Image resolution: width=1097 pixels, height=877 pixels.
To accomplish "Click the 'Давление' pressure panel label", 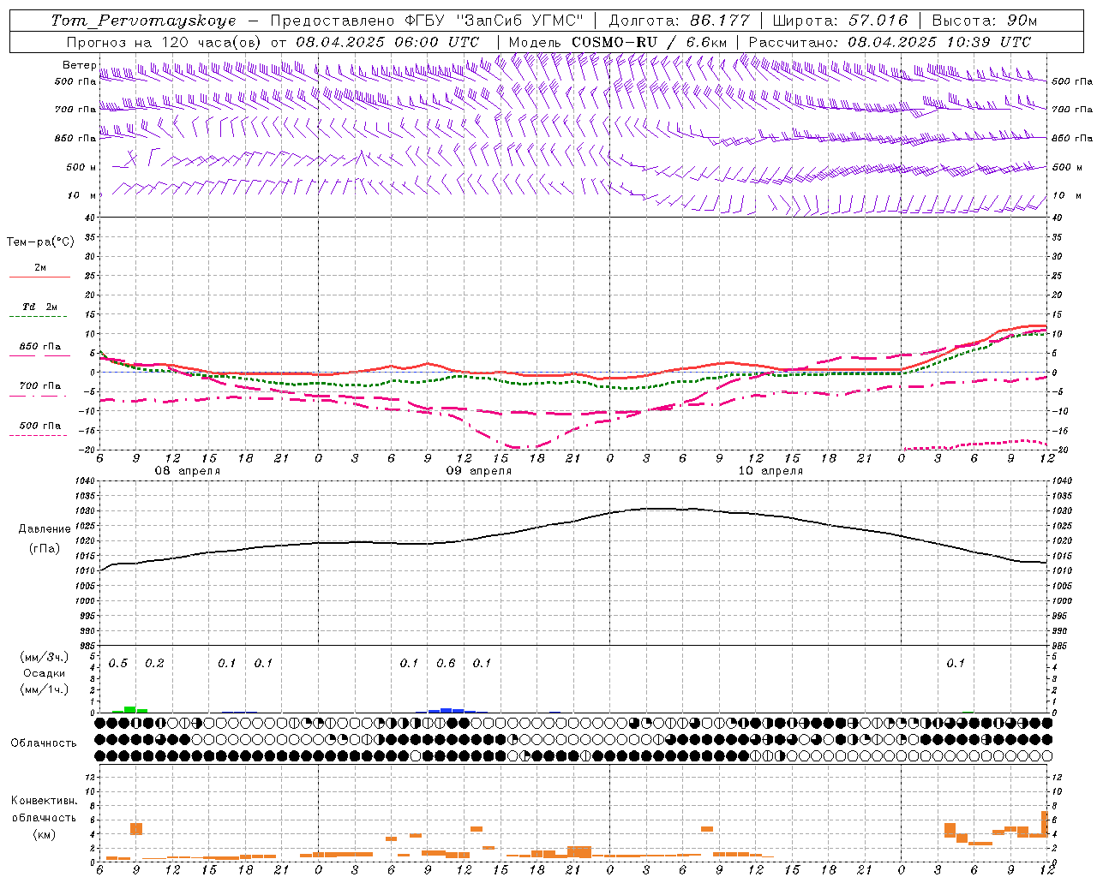I will tap(45, 529).
